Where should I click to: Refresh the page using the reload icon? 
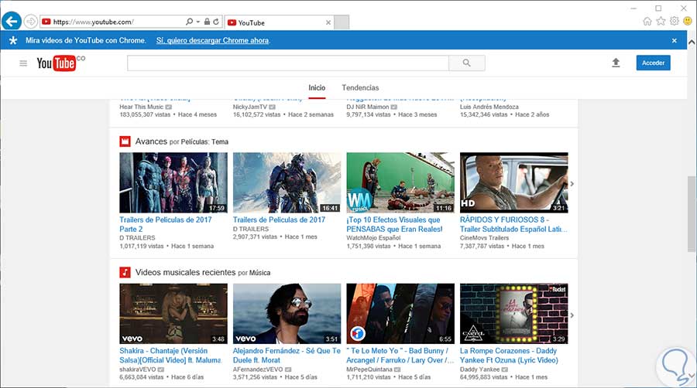pyautogui.click(x=215, y=22)
